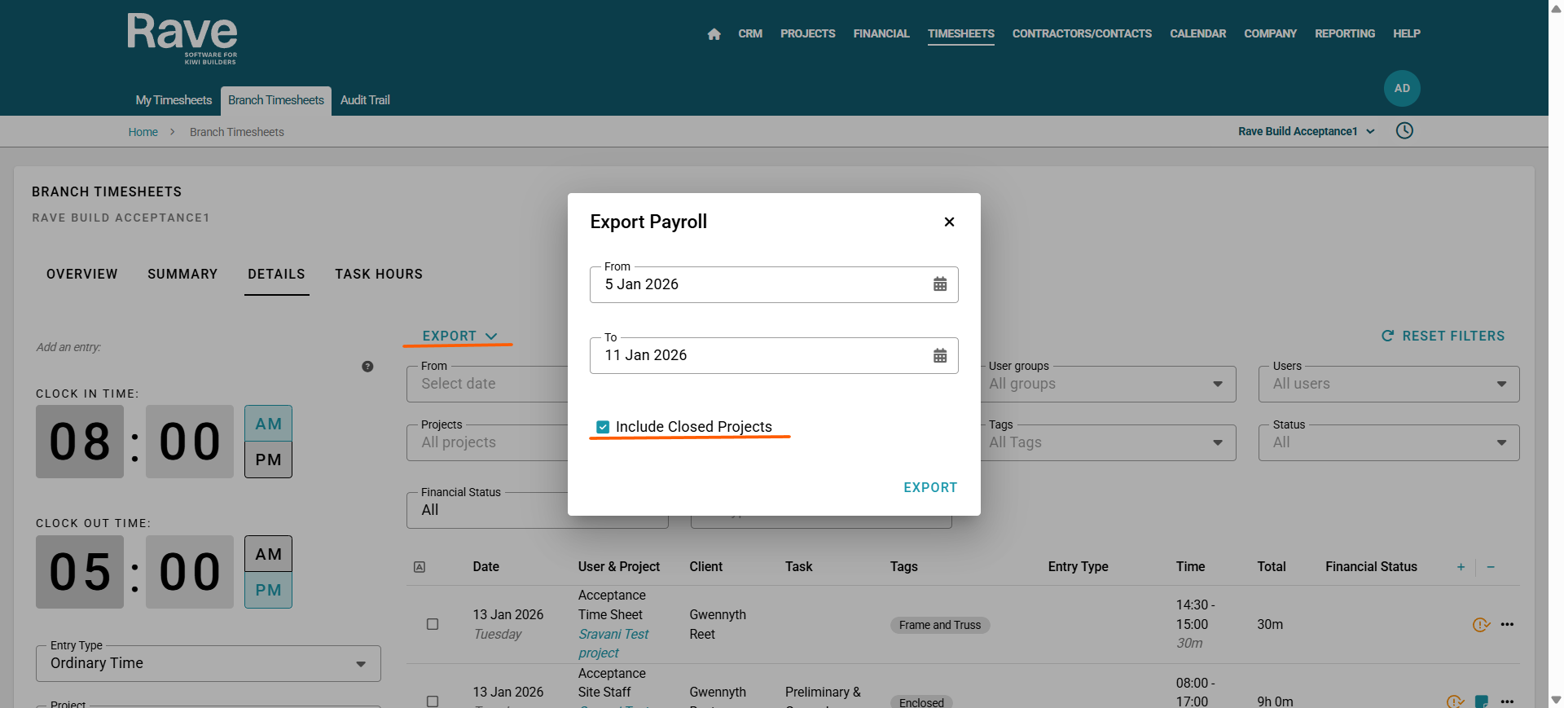Expand the Status filter dropdown

(x=1389, y=442)
